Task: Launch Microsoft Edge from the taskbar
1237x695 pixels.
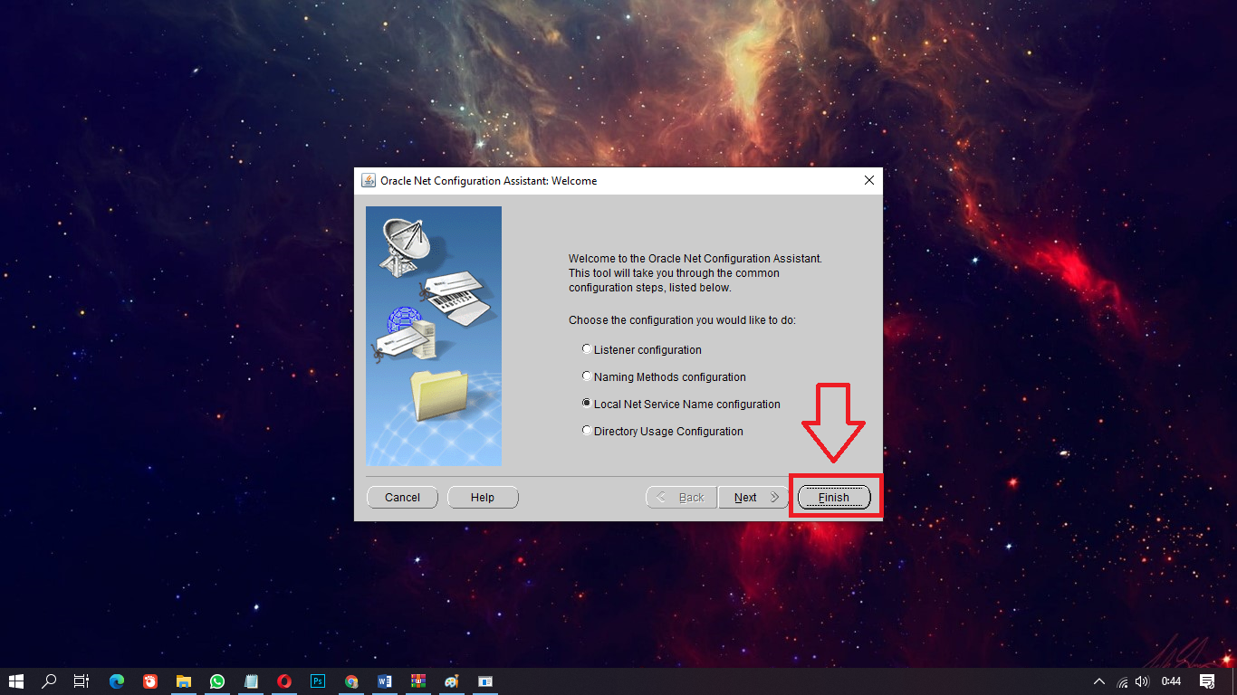Action: (117, 681)
